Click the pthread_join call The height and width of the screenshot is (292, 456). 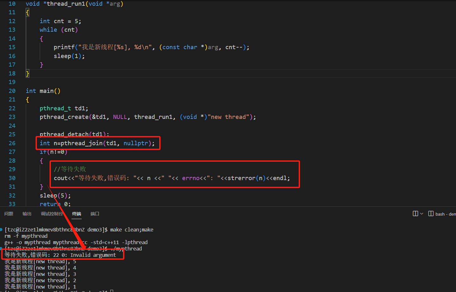(x=82, y=143)
